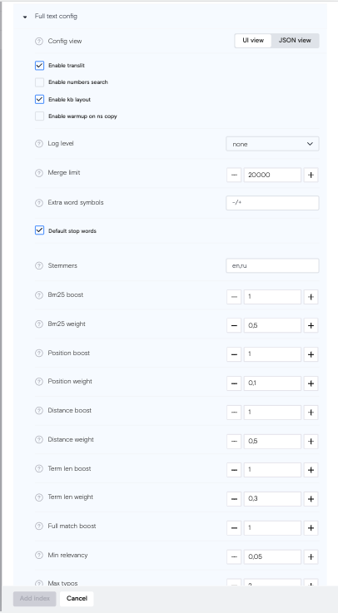
Task: Click the help icon beside Stemmers
Action: (39, 266)
